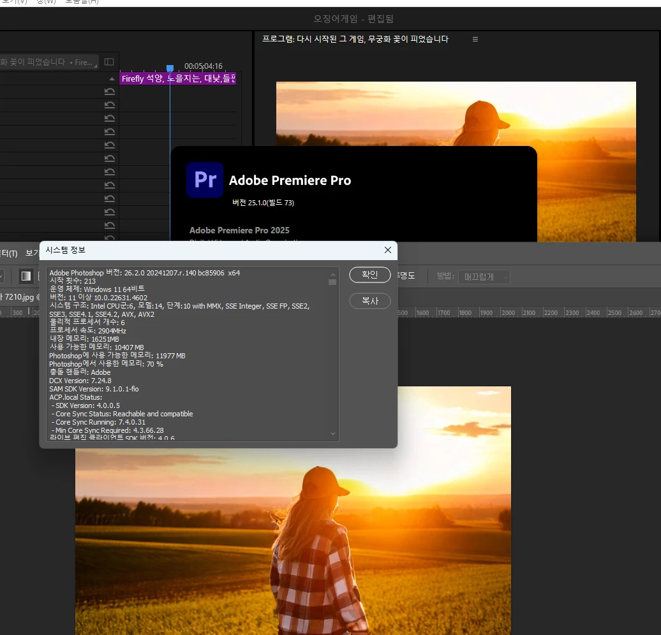The height and width of the screenshot is (635, 661).
Task: Open the source clip dropdown ending with 'Fire...'
Action: pos(49,62)
